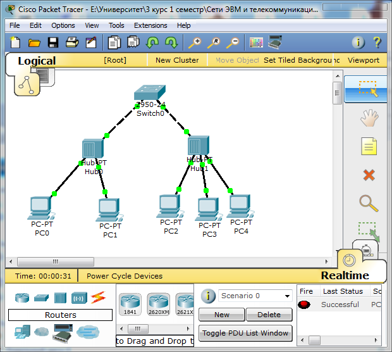The image size is (392, 352).
Task: Select the Move Layout hand tool
Action: (x=369, y=118)
